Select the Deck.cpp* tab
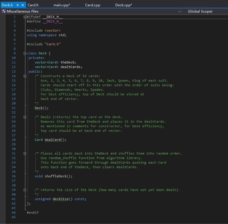This screenshot has height=224, width=228. point(123,5)
